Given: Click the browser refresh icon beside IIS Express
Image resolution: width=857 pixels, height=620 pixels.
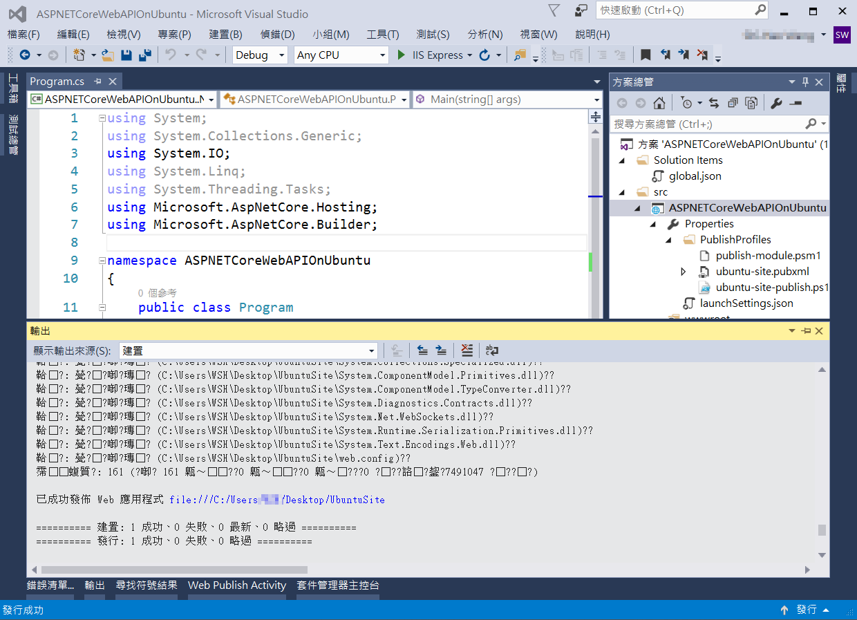Looking at the screenshot, I should point(484,55).
